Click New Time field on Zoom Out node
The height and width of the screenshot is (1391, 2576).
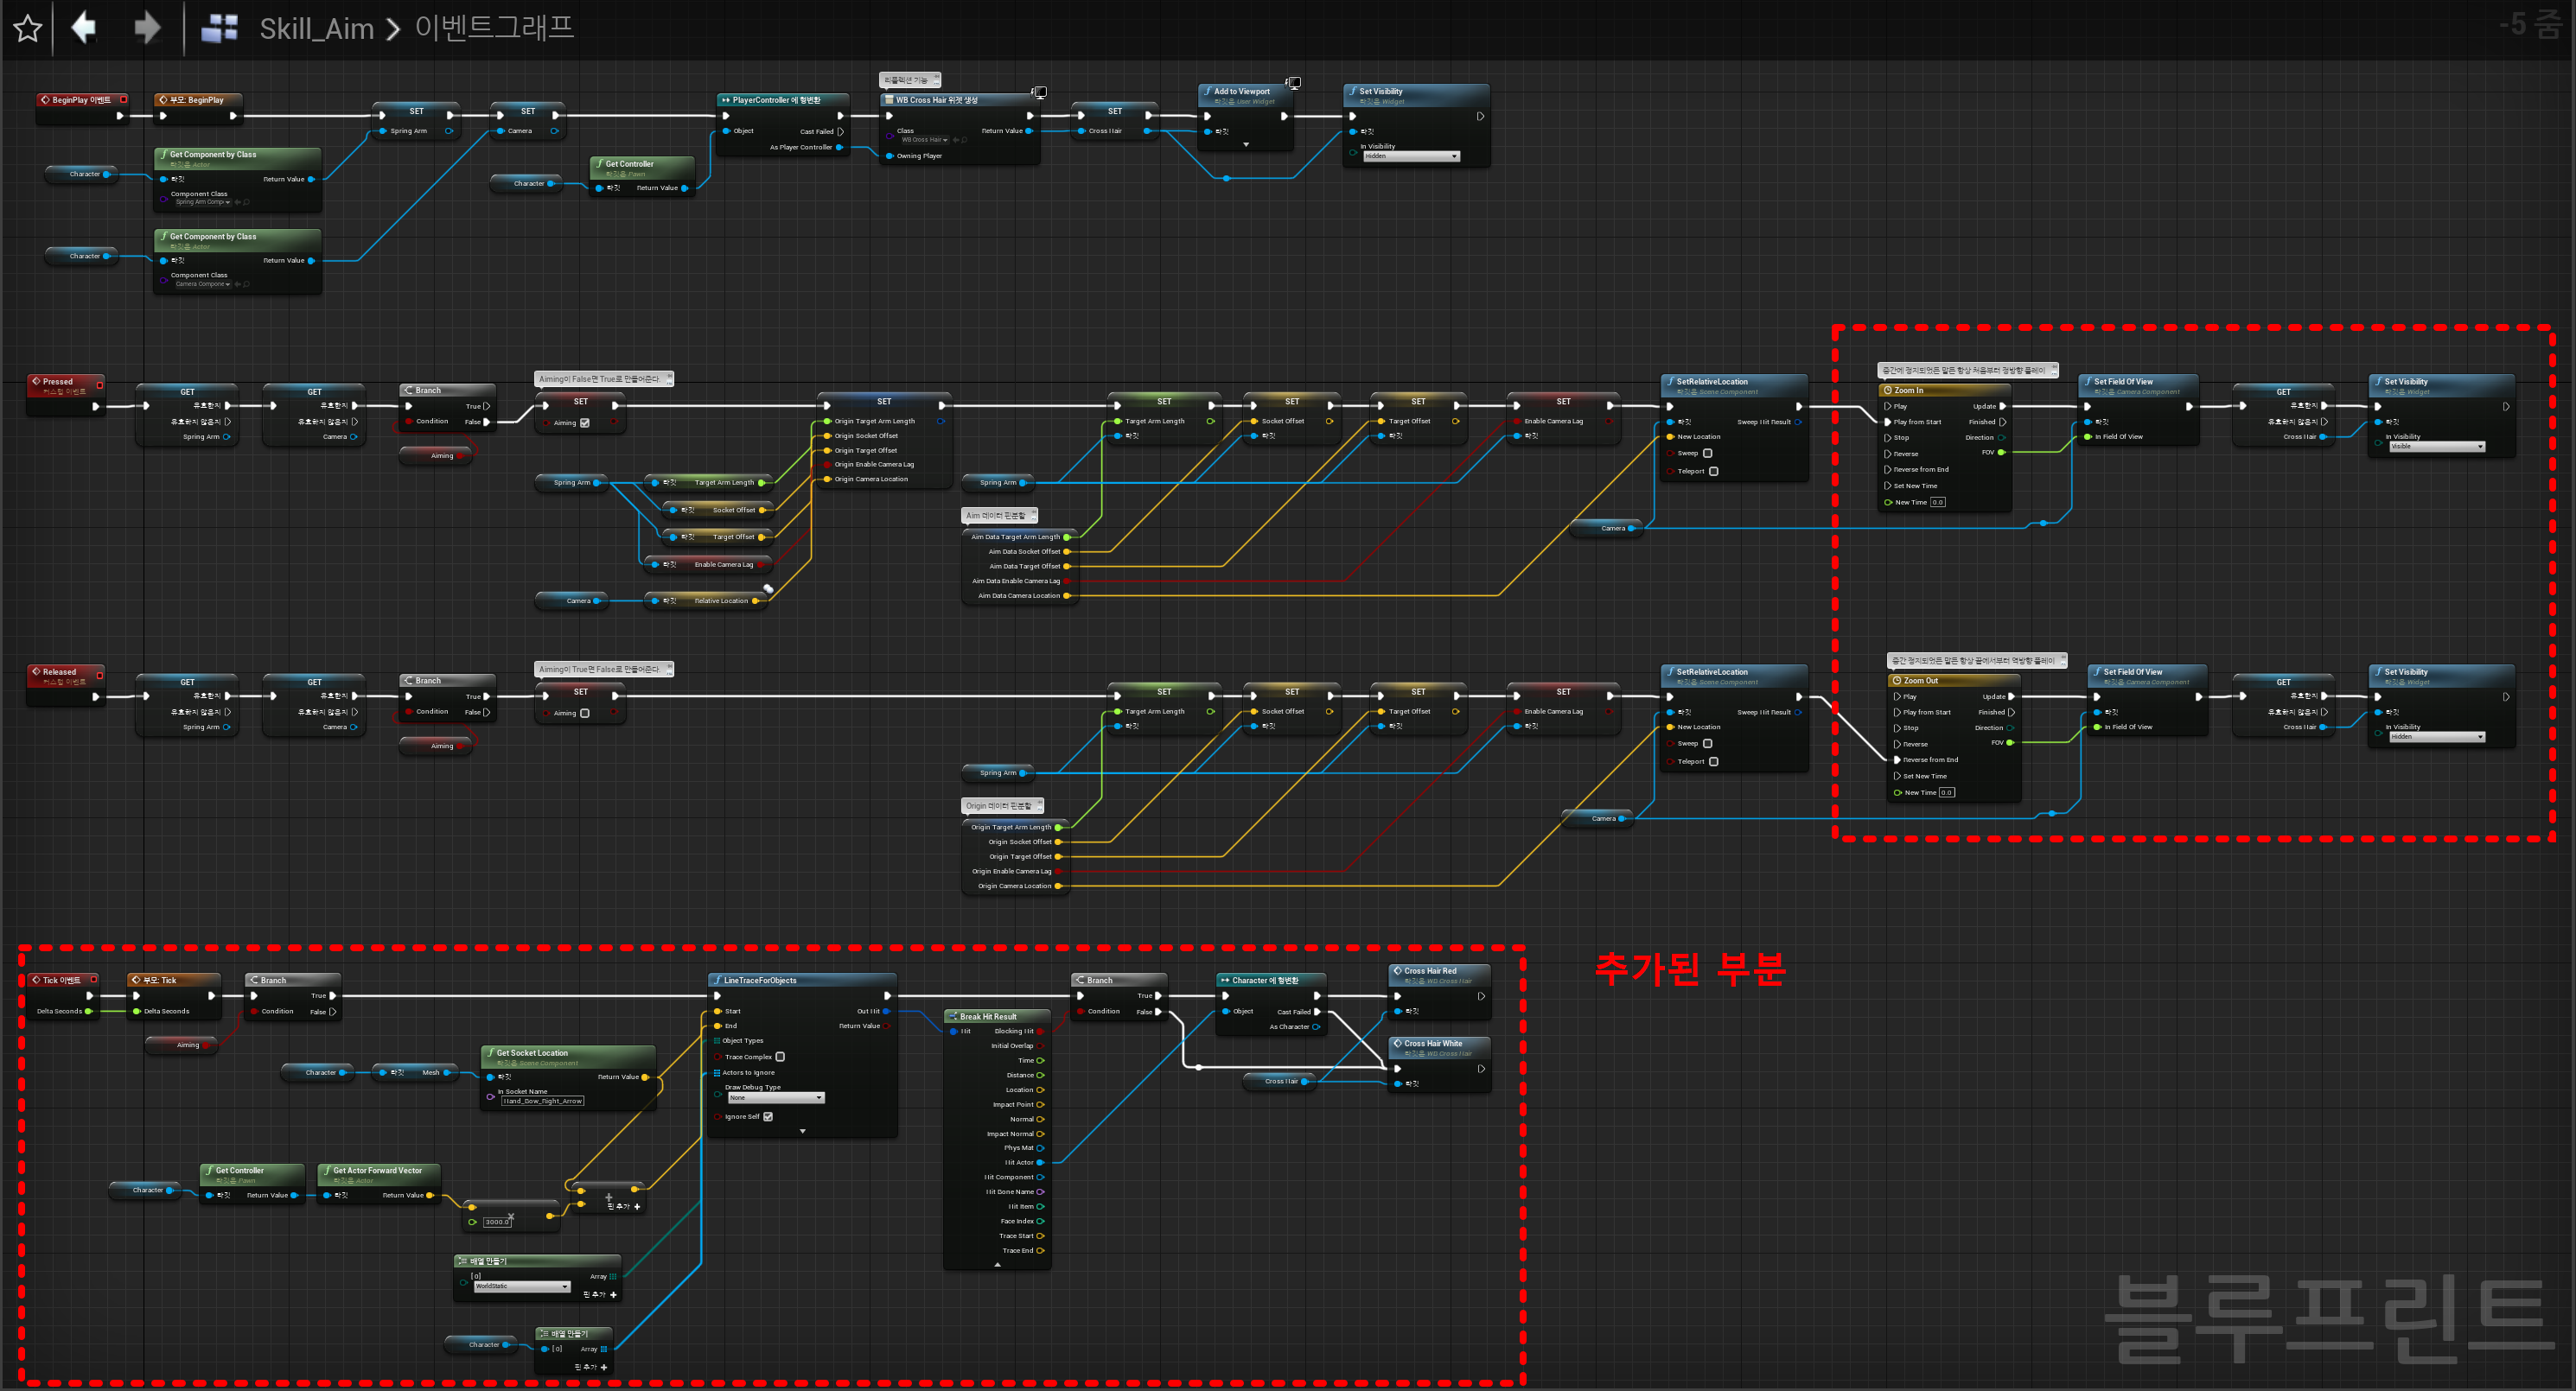click(x=1947, y=792)
